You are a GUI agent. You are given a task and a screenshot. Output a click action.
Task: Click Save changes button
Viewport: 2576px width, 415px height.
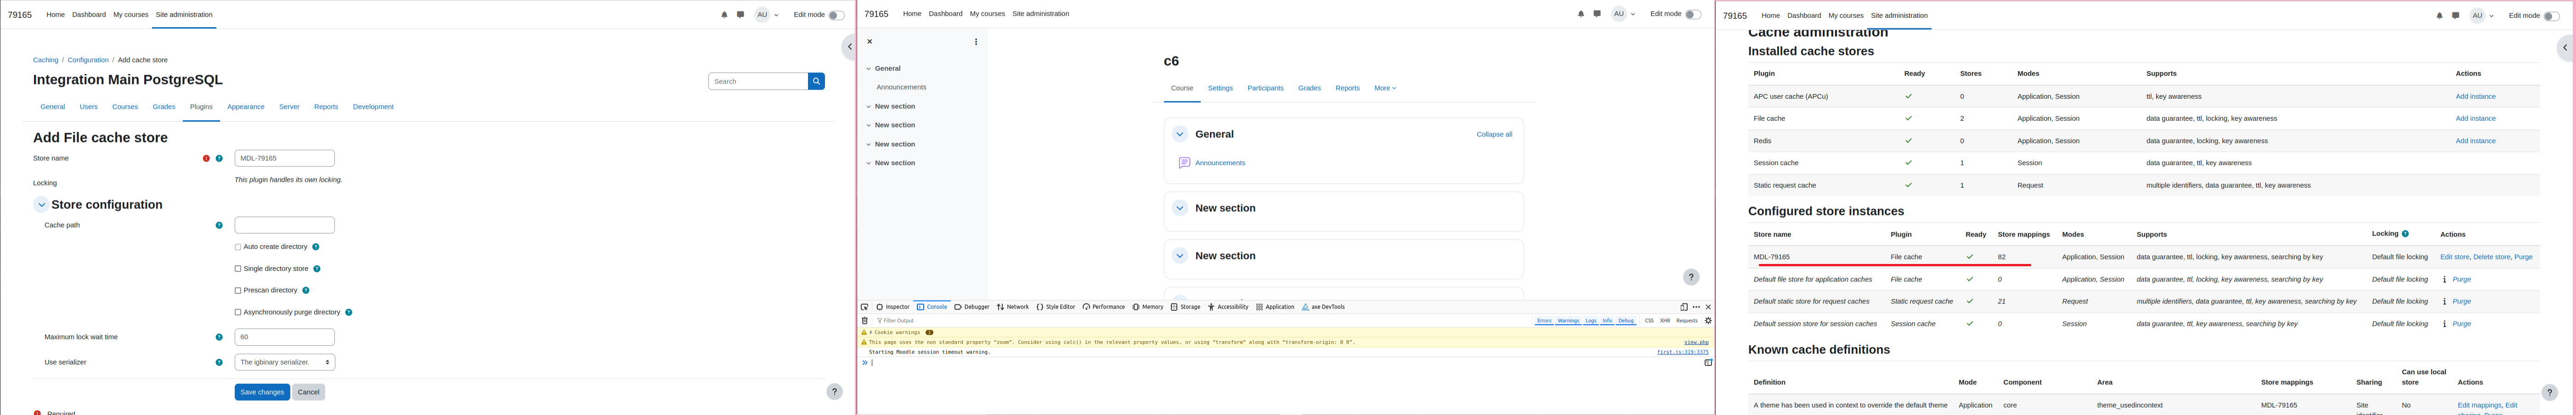coord(262,392)
